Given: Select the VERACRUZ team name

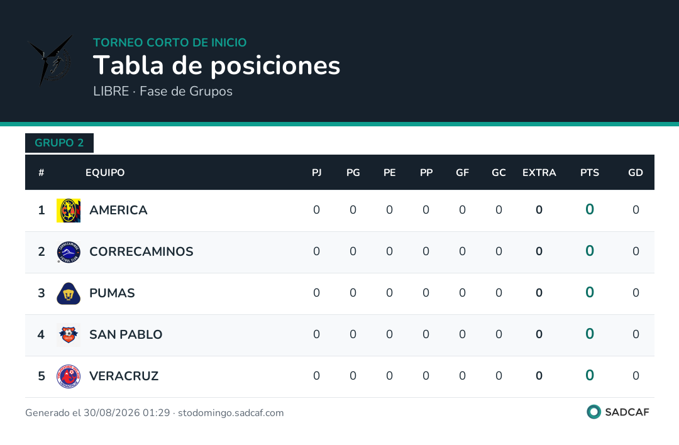Looking at the screenshot, I should [x=124, y=376].
